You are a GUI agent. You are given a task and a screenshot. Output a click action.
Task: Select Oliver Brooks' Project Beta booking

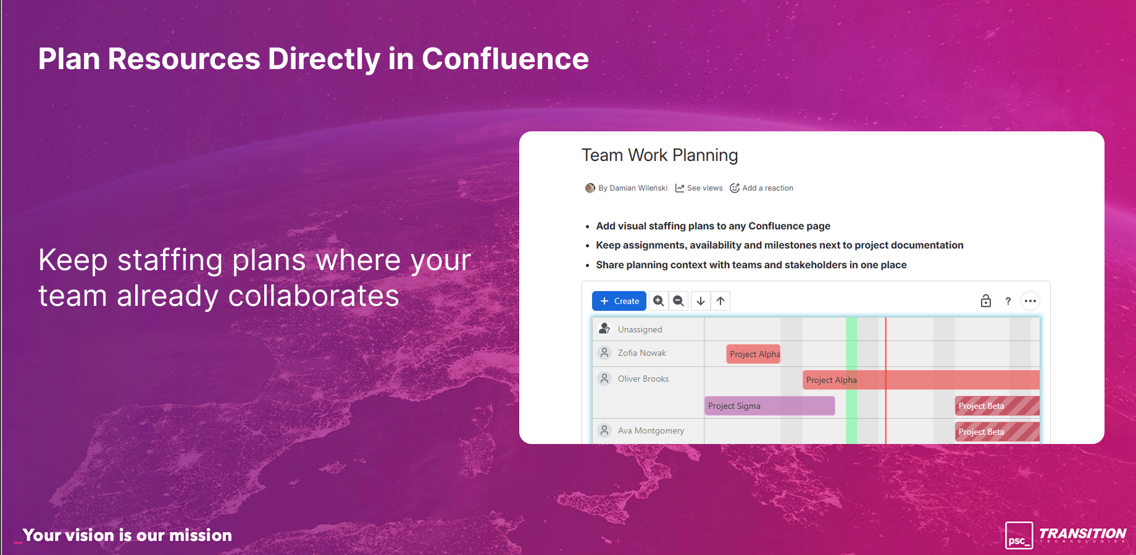tap(997, 406)
